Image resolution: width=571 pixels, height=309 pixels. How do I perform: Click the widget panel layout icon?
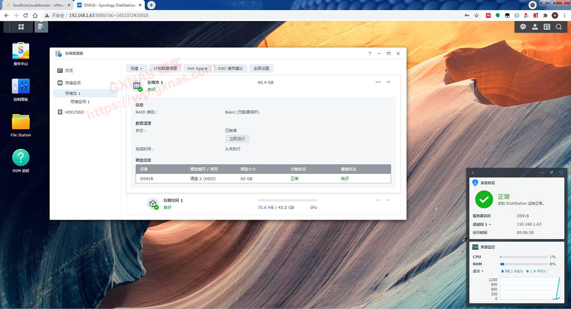point(560,173)
